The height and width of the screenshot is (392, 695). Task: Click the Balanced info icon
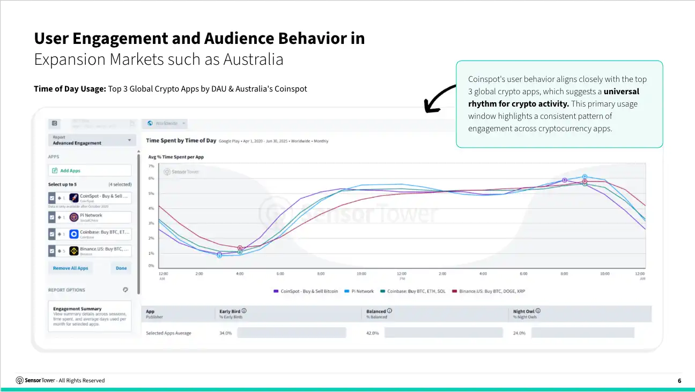coord(389,311)
